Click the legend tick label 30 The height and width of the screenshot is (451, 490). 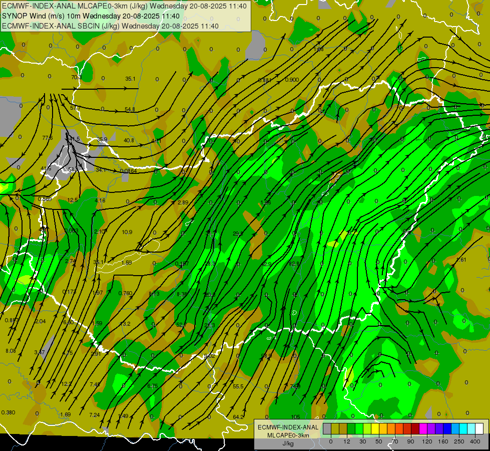pyautogui.click(x=363, y=441)
